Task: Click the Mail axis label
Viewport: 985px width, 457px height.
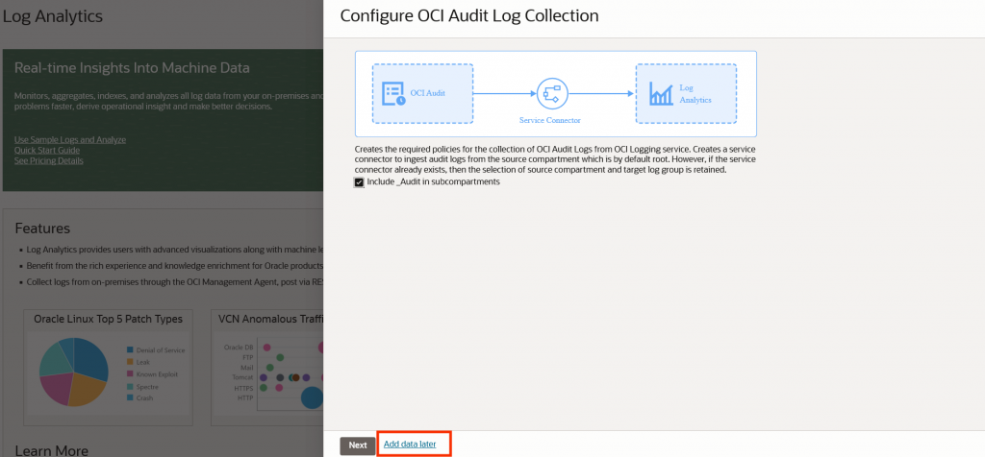Action: pyautogui.click(x=247, y=368)
